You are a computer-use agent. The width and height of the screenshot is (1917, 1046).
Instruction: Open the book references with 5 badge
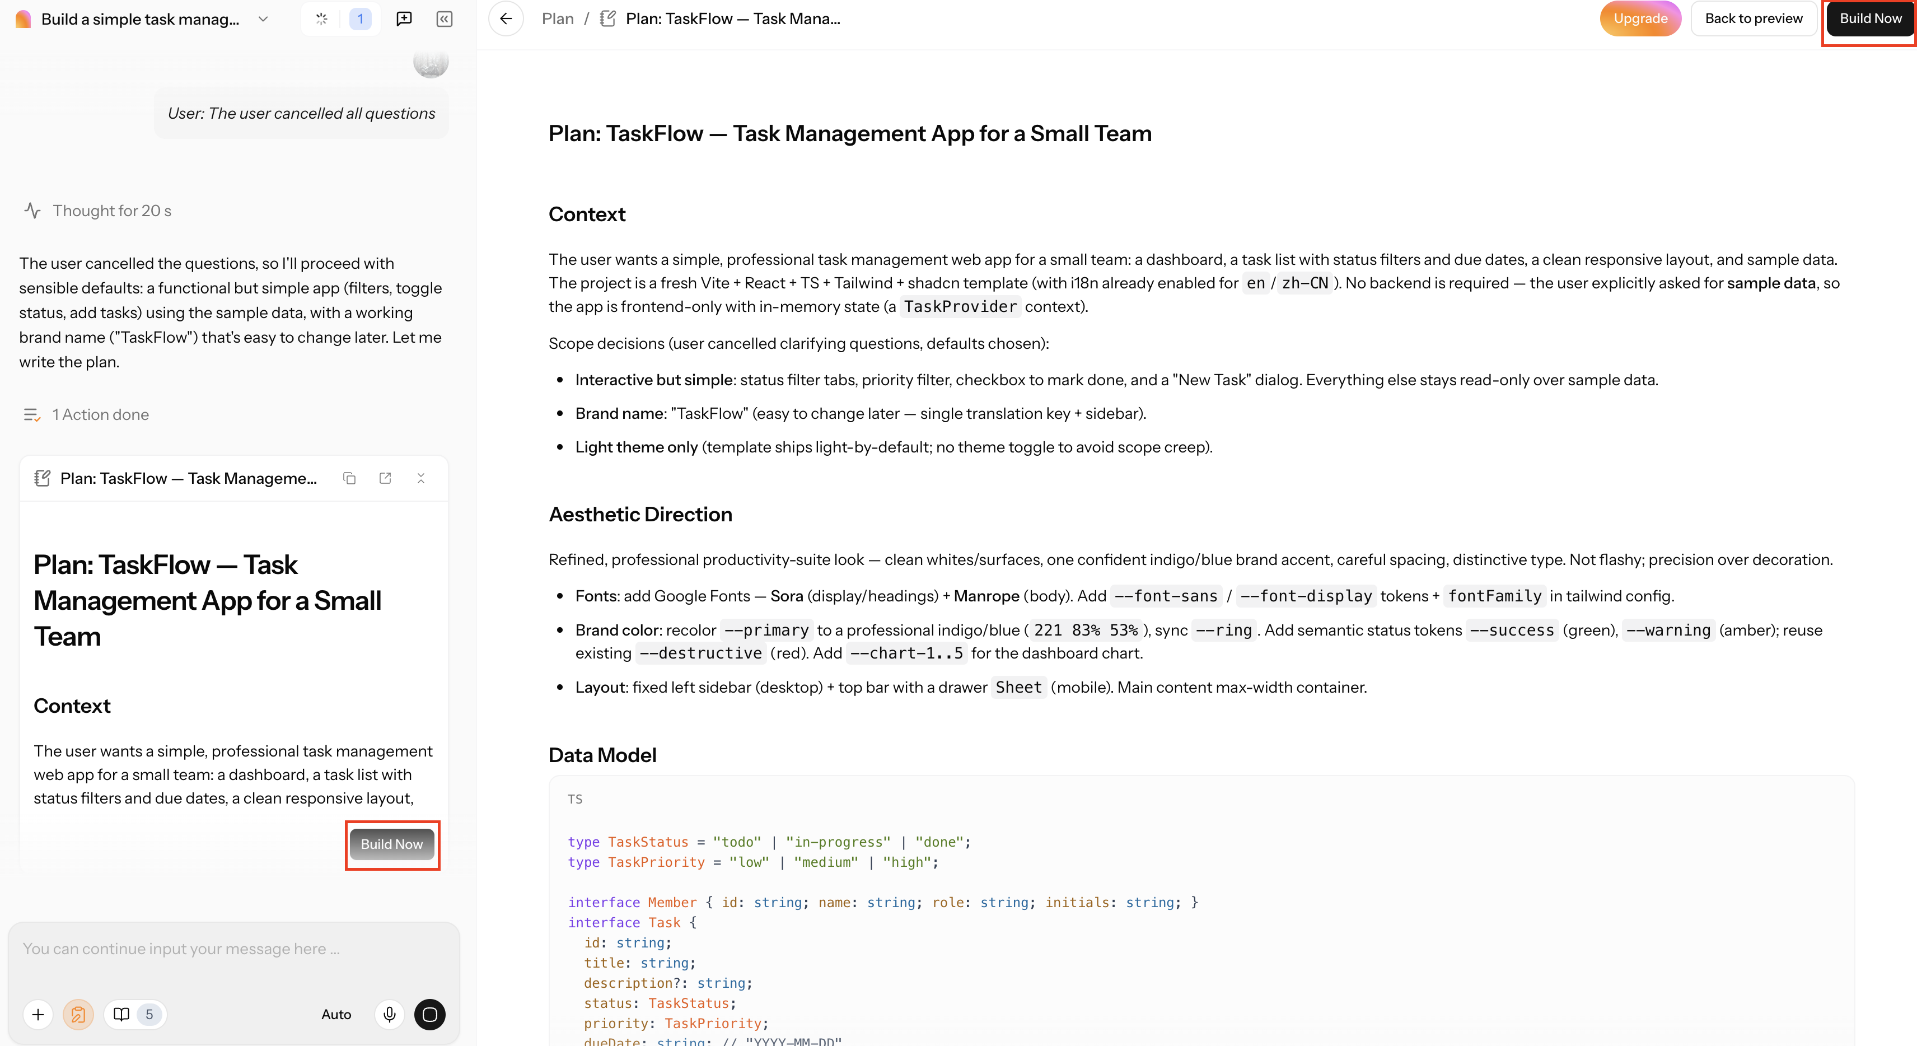click(135, 1014)
